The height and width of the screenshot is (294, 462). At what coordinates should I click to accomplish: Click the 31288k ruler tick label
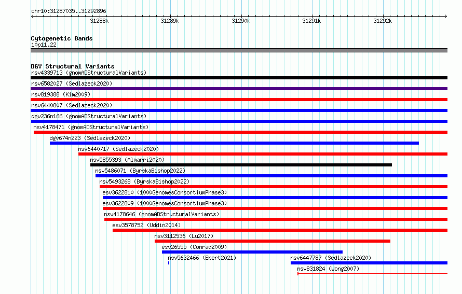click(99, 21)
